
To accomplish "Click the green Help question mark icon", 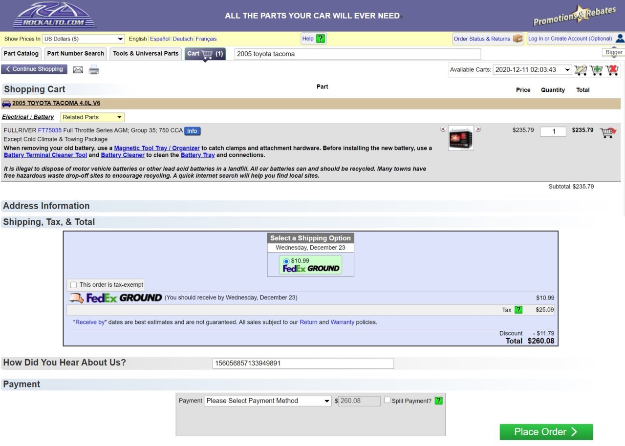I will 320,39.
